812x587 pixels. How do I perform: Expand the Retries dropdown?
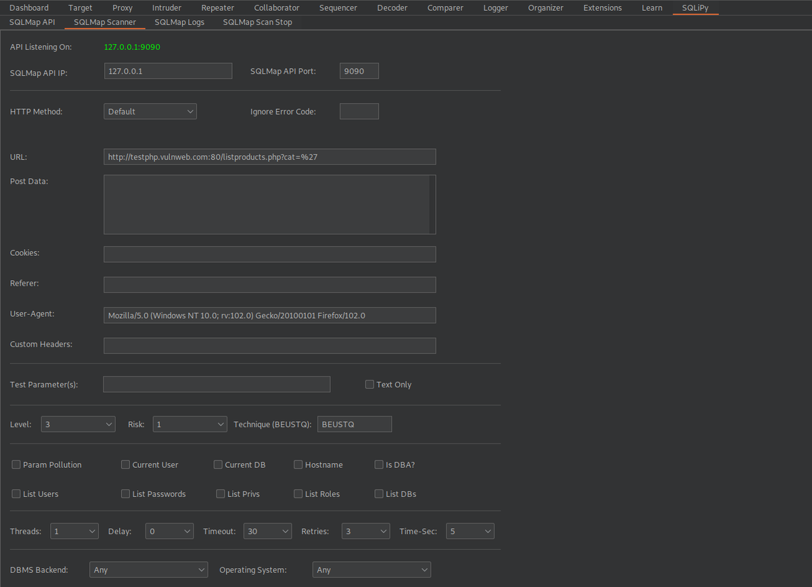(x=365, y=531)
